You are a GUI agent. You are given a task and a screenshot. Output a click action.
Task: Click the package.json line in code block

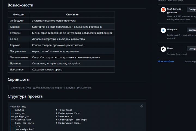[22, 116]
